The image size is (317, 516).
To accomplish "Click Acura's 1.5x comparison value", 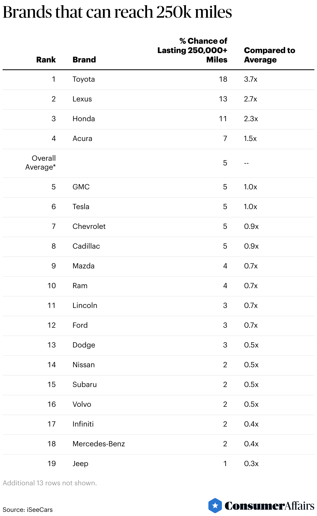I will tap(250, 138).
